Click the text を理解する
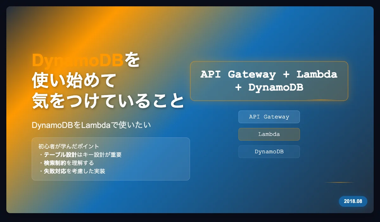Viewport: 380px width, 222px height. (80, 163)
